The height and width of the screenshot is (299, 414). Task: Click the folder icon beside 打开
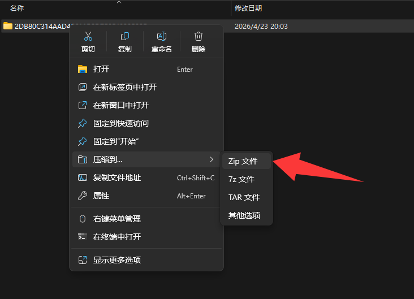pos(83,69)
